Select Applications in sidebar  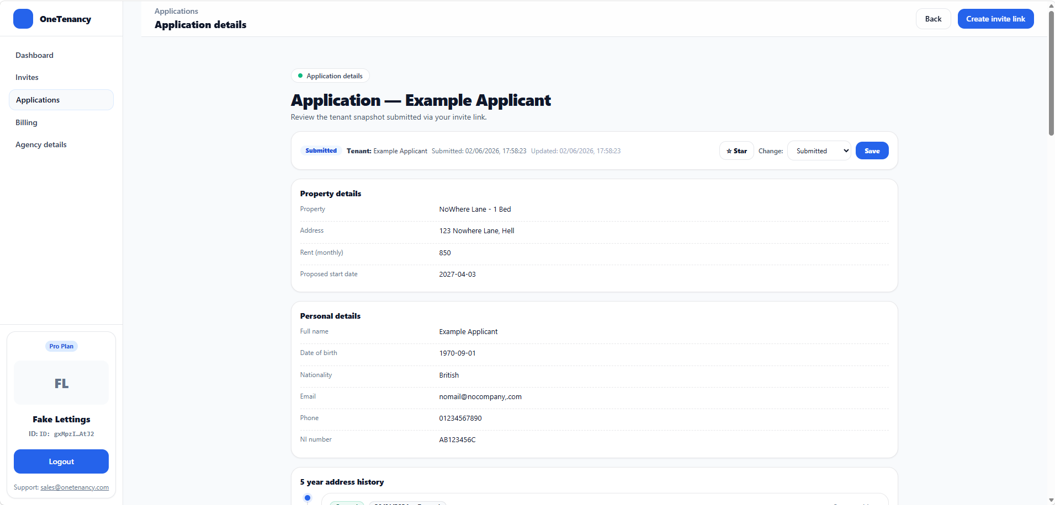[x=61, y=100]
